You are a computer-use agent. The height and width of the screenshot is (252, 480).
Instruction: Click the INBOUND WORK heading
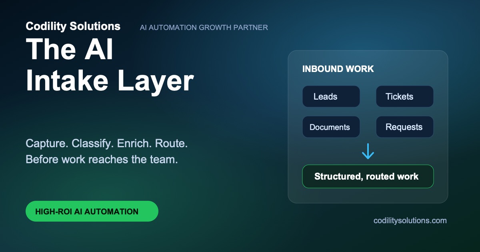point(338,69)
